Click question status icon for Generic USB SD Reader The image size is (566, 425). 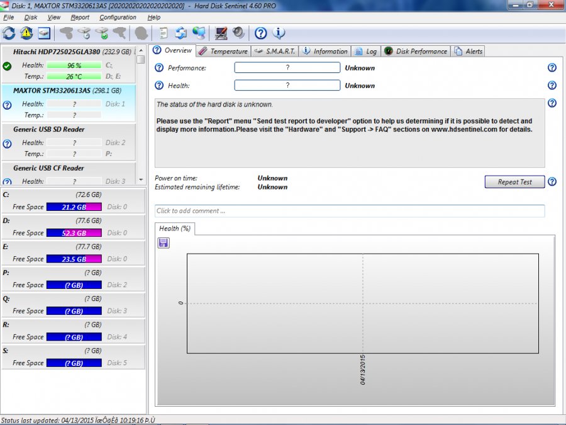[7, 144]
